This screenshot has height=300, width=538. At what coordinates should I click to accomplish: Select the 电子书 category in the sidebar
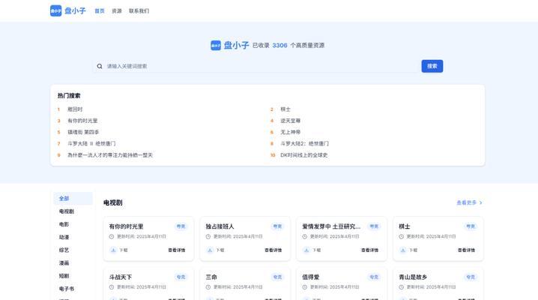click(73, 289)
